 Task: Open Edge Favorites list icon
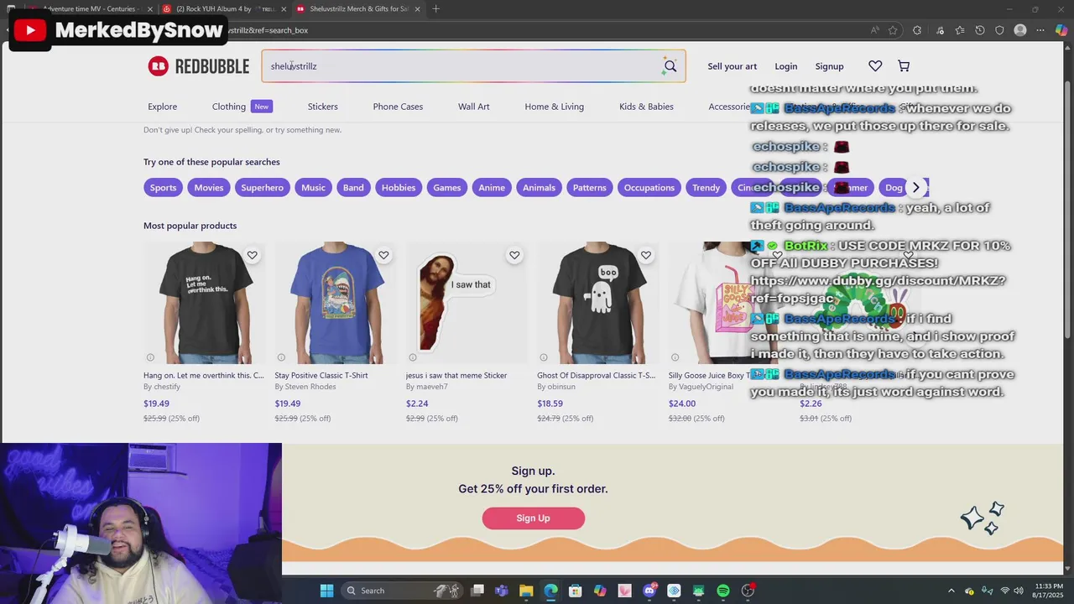(x=959, y=30)
